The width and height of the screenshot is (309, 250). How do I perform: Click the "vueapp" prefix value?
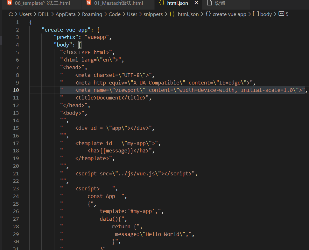pyautogui.click(x=96, y=37)
